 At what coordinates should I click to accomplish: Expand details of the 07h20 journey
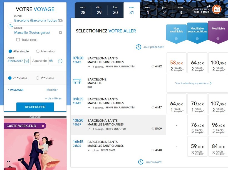pyautogui.click(x=89, y=67)
